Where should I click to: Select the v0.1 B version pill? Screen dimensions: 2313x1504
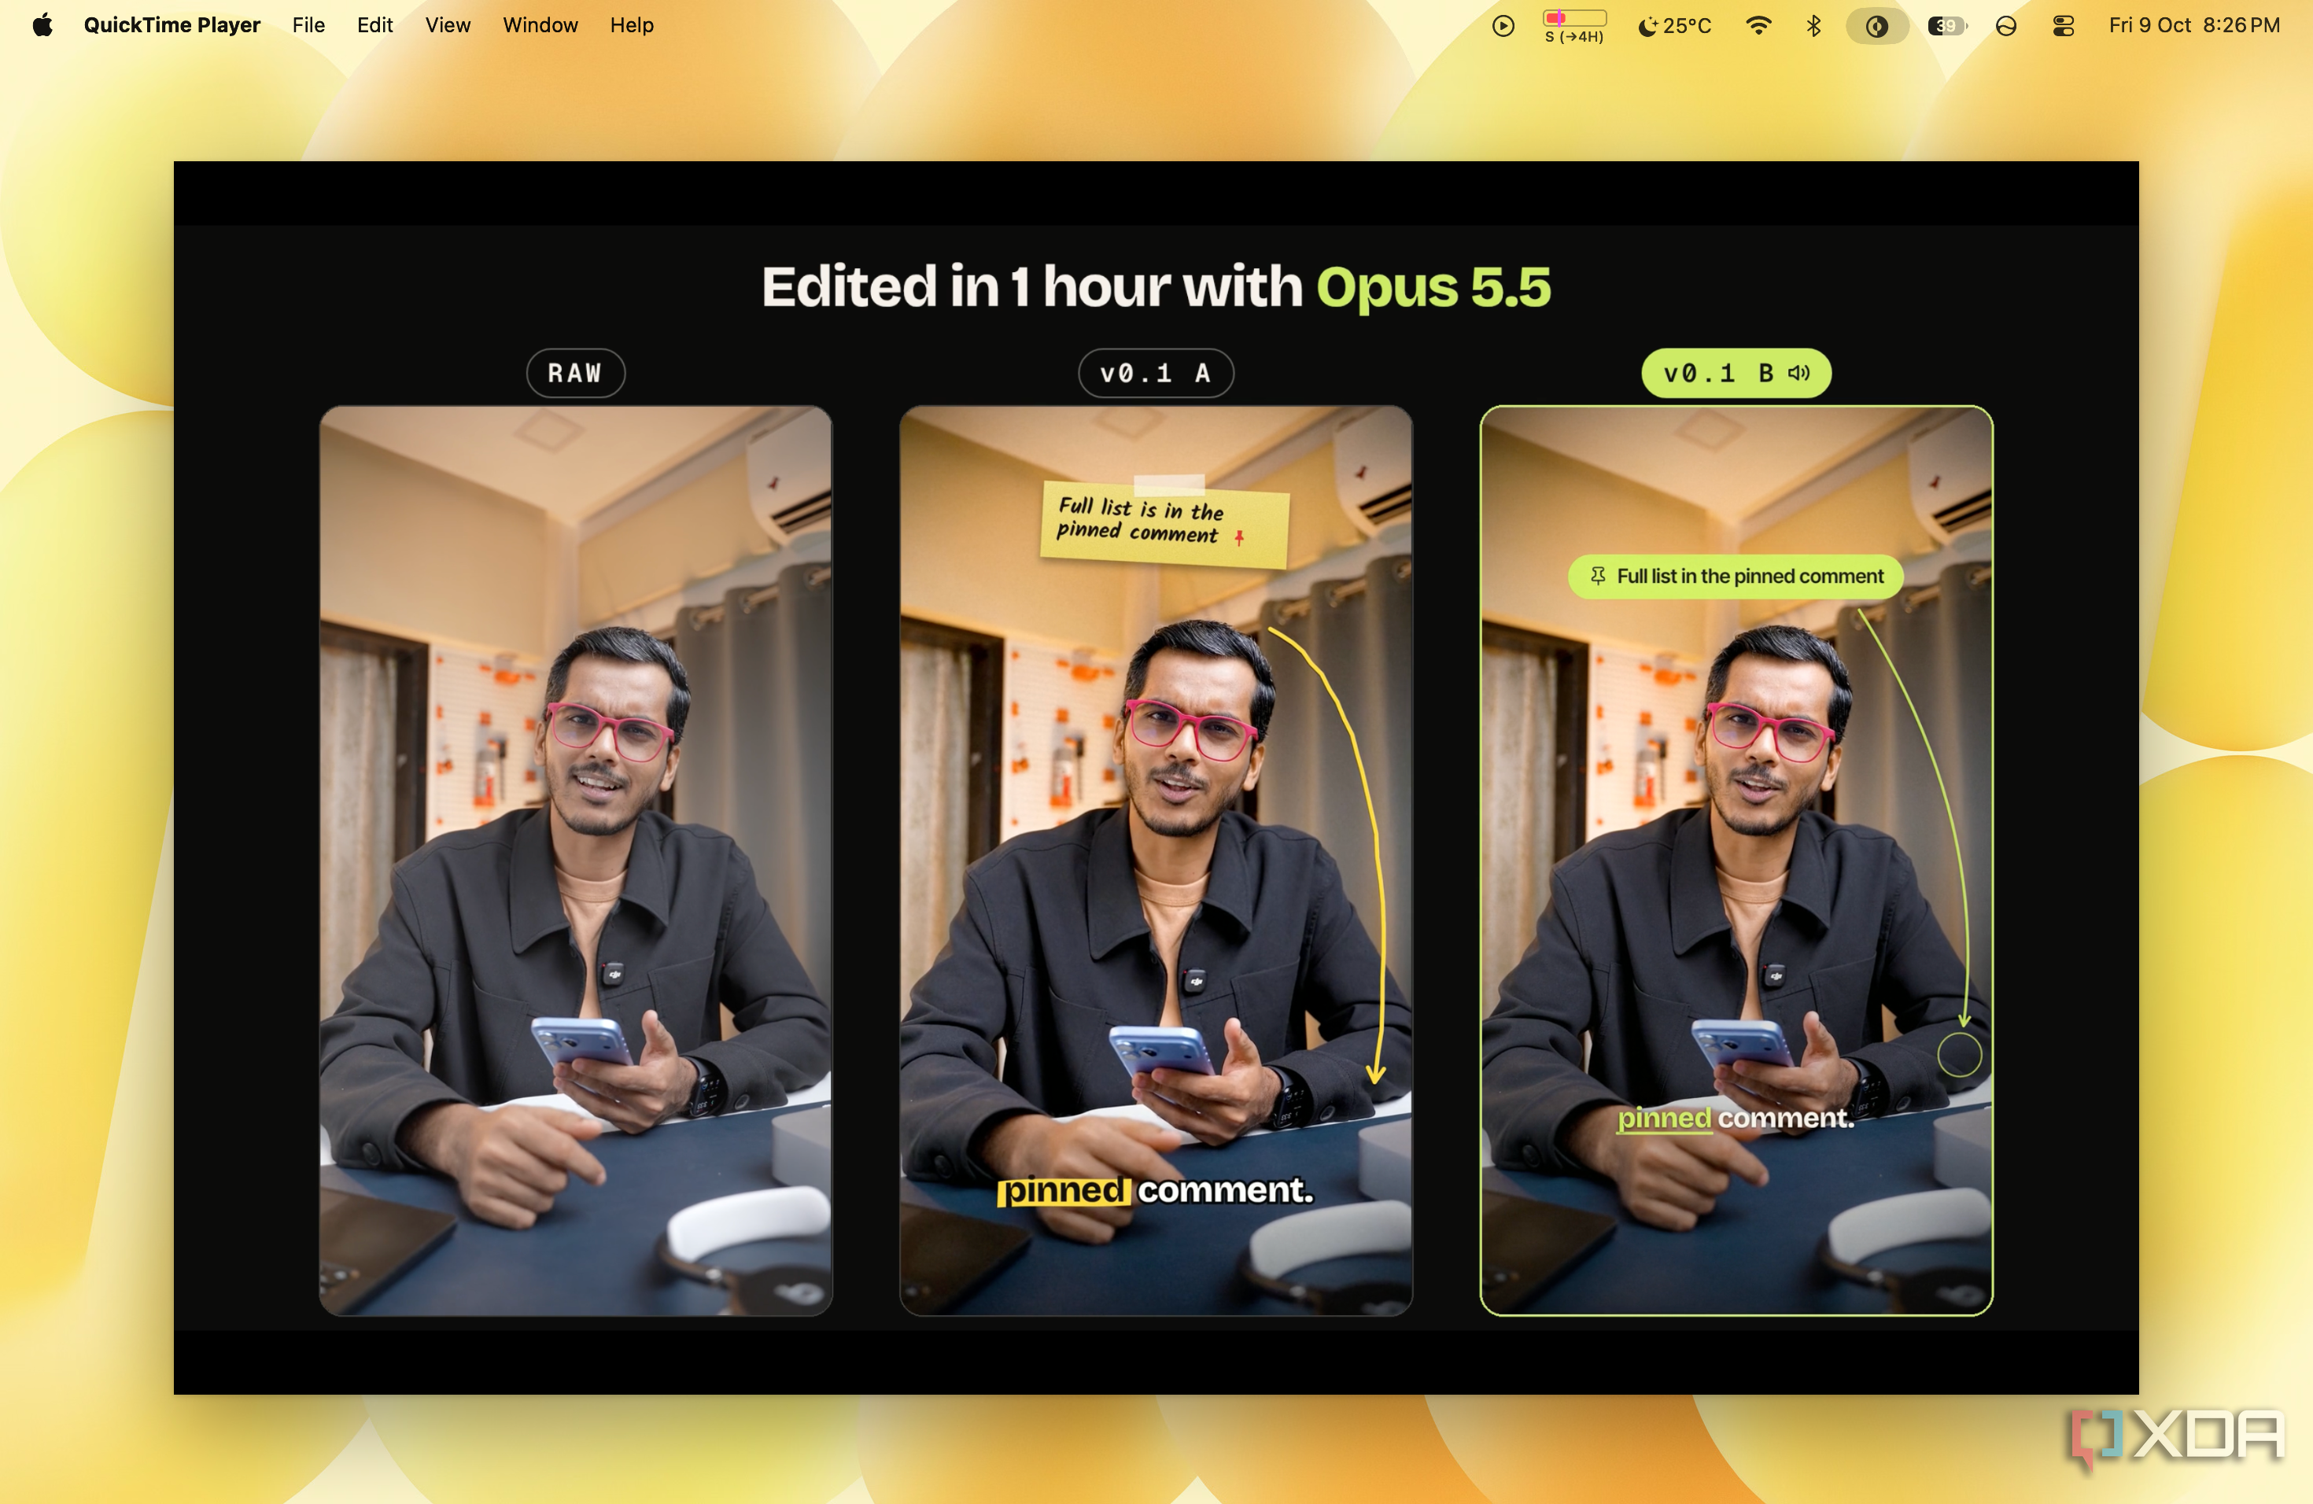pos(1736,373)
